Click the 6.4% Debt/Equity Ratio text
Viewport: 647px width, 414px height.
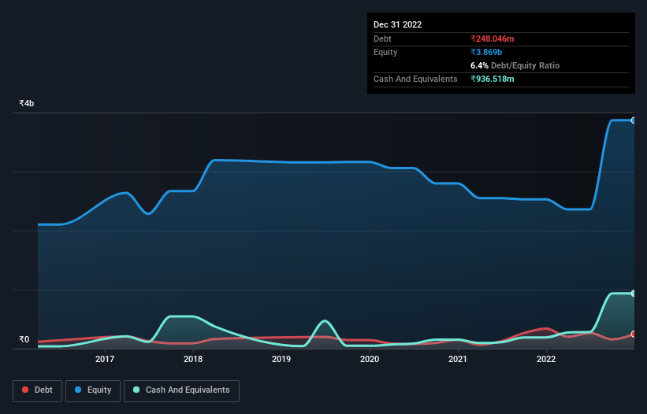[x=515, y=65]
